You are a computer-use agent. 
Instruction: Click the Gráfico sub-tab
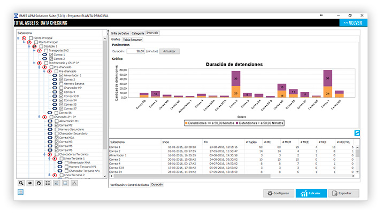tap(116, 40)
